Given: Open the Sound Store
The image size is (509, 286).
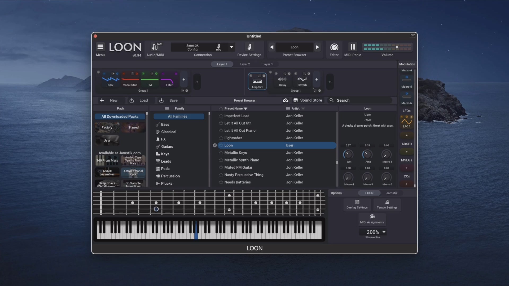Looking at the screenshot, I should pos(308,100).
